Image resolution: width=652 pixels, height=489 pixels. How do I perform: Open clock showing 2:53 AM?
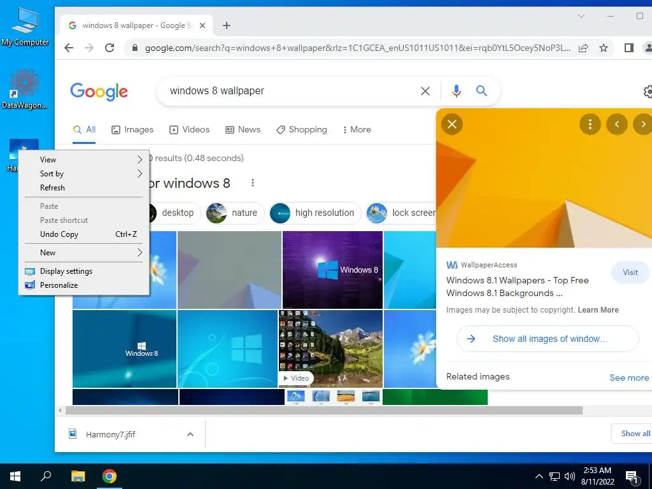click(597, 476)
